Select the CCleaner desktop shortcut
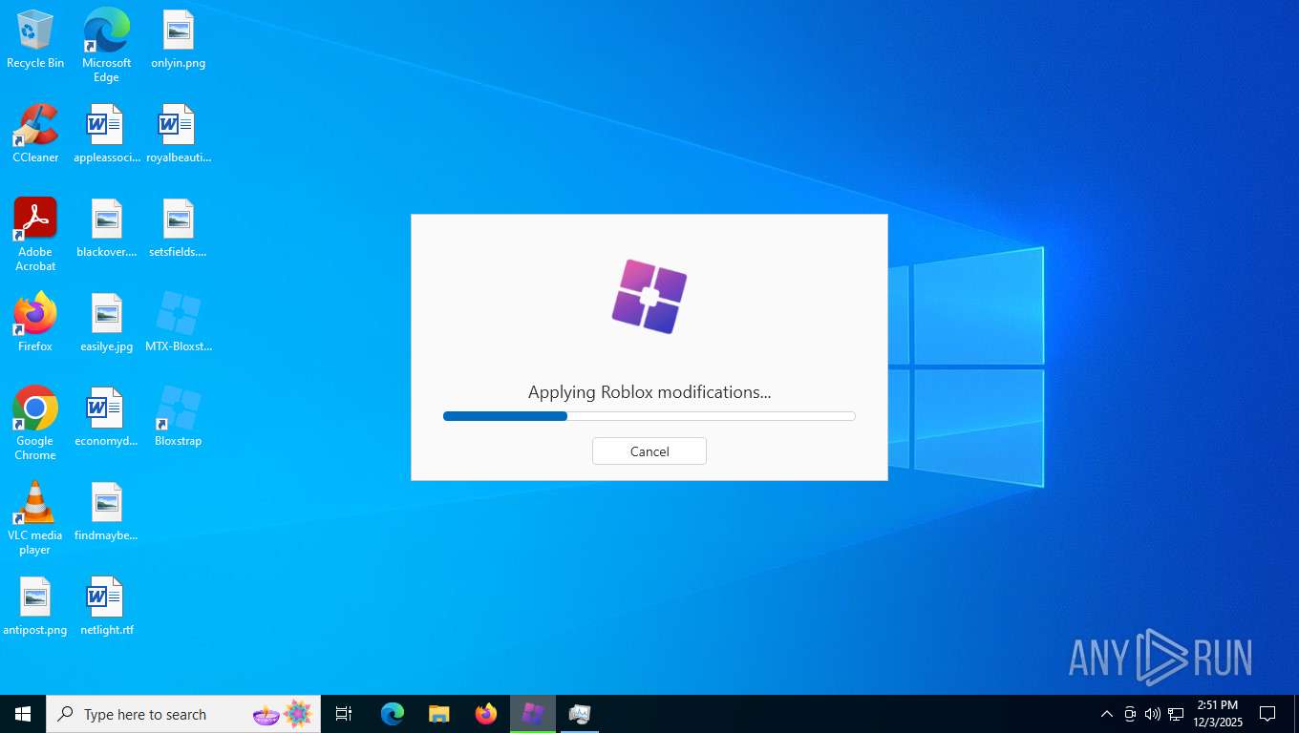Screen dimensions: 1299x733 pyautogui.click(x=35, y=134)
